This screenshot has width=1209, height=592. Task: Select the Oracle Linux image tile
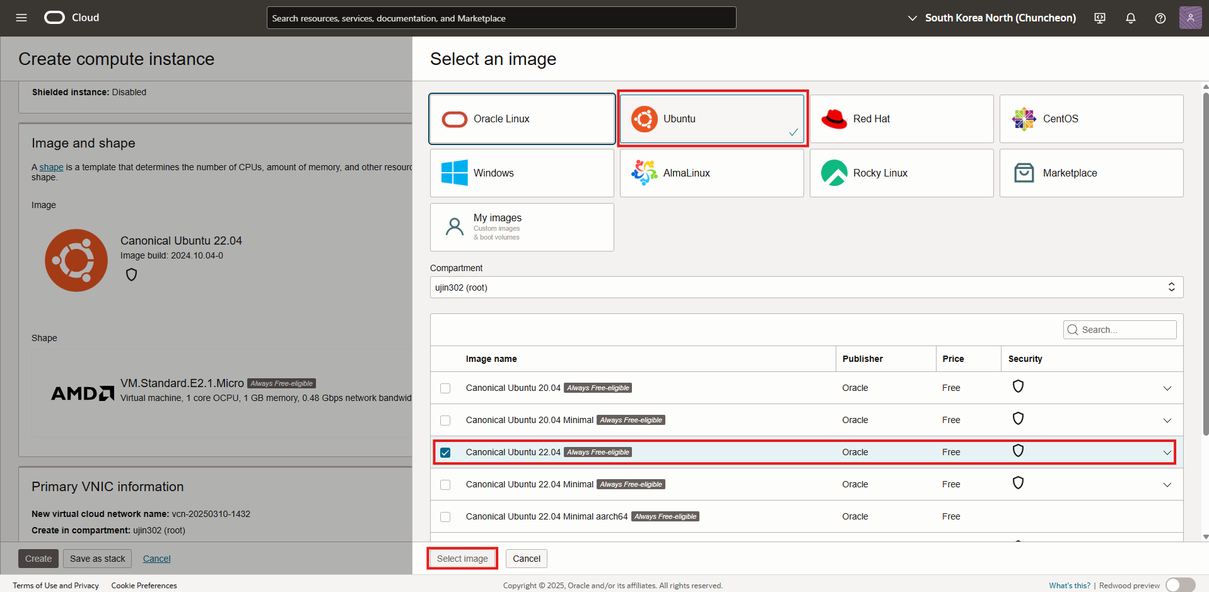pyautogui.click(x=522, y=119)
